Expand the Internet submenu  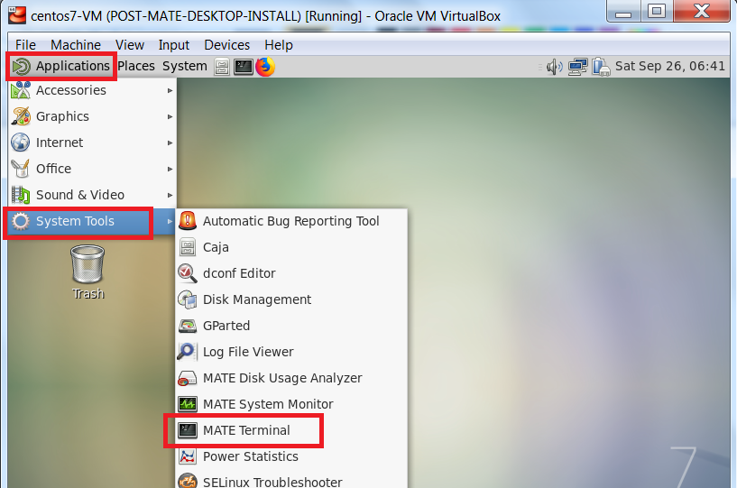[60, 143]
